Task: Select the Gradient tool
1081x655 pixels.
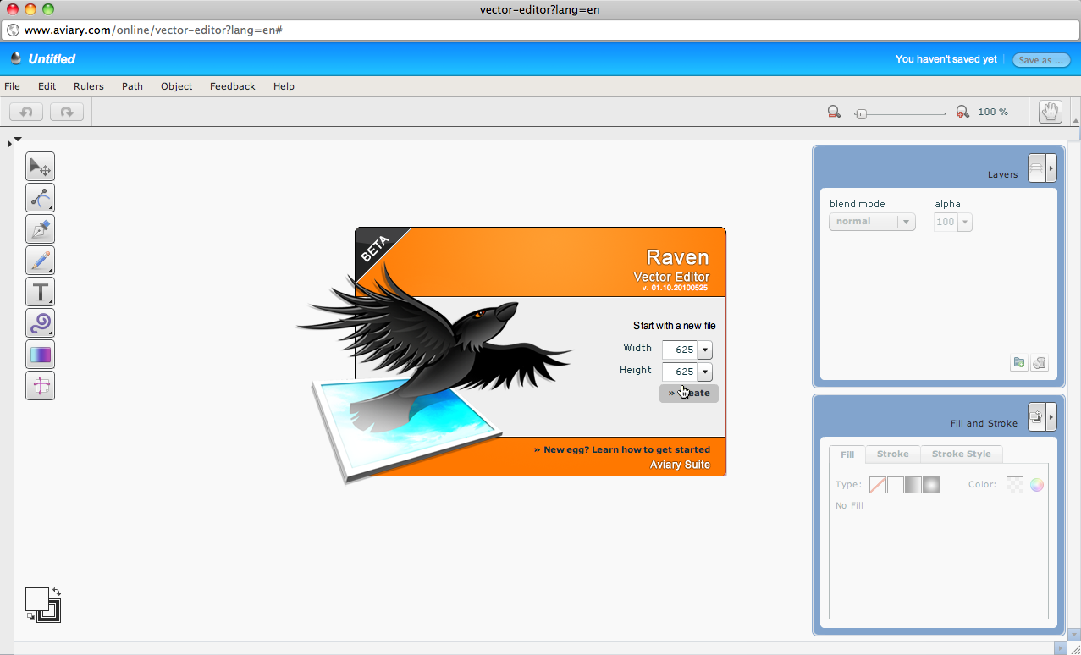Action: tap(40, 355)
